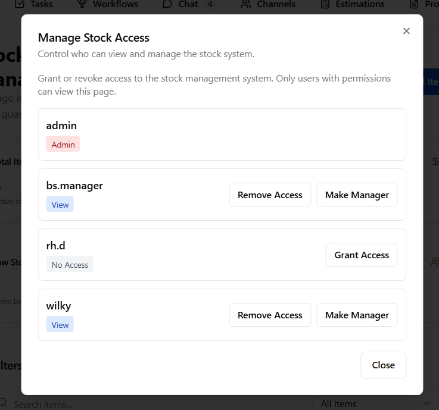Remove access for bs.manager

pos(270,195)
